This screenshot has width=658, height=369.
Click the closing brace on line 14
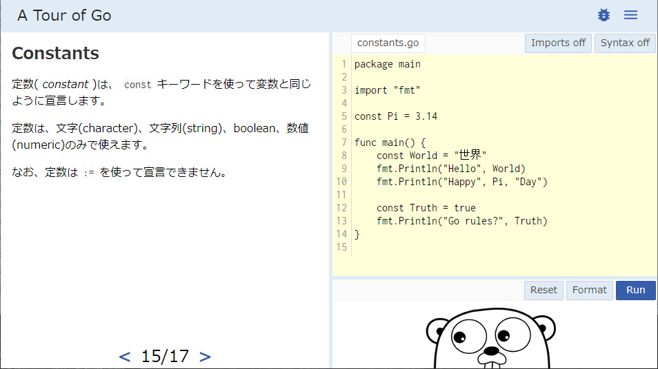(x=357, y=234)
